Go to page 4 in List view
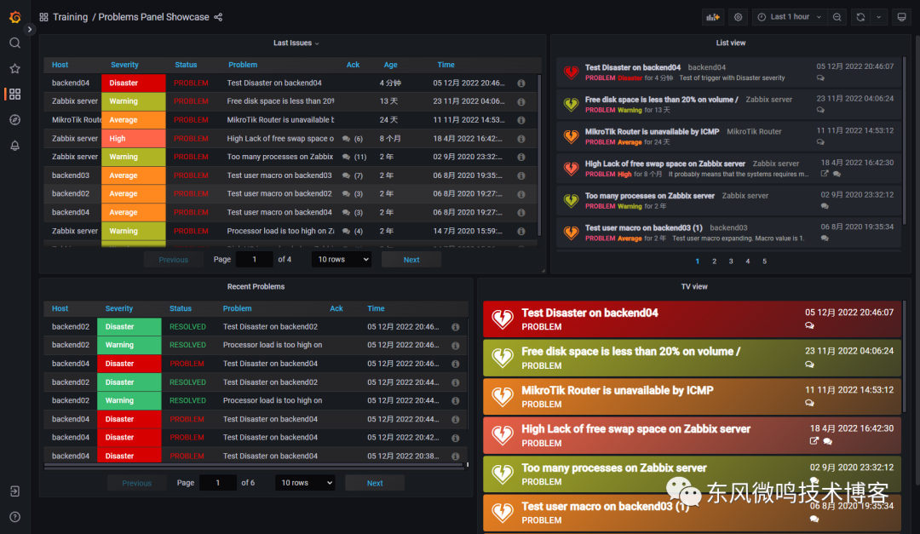This screenshot has width=920, height=534. point(748,261)
